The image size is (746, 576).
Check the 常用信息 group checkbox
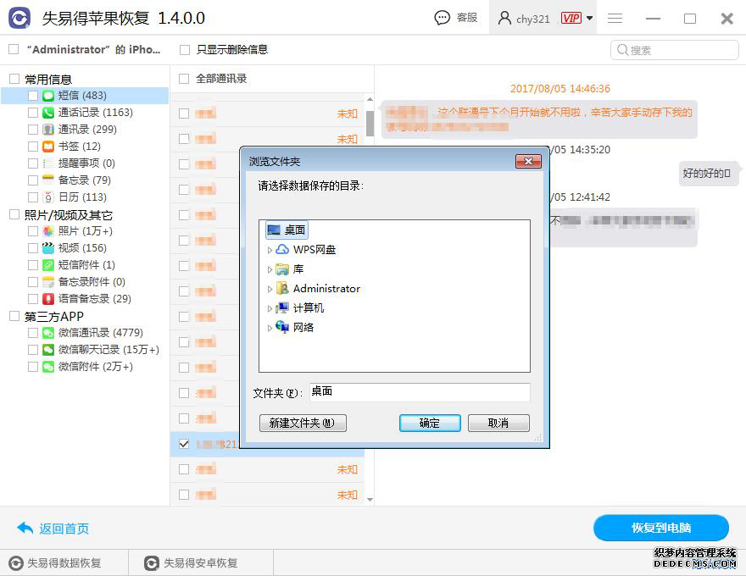(14, 79)
